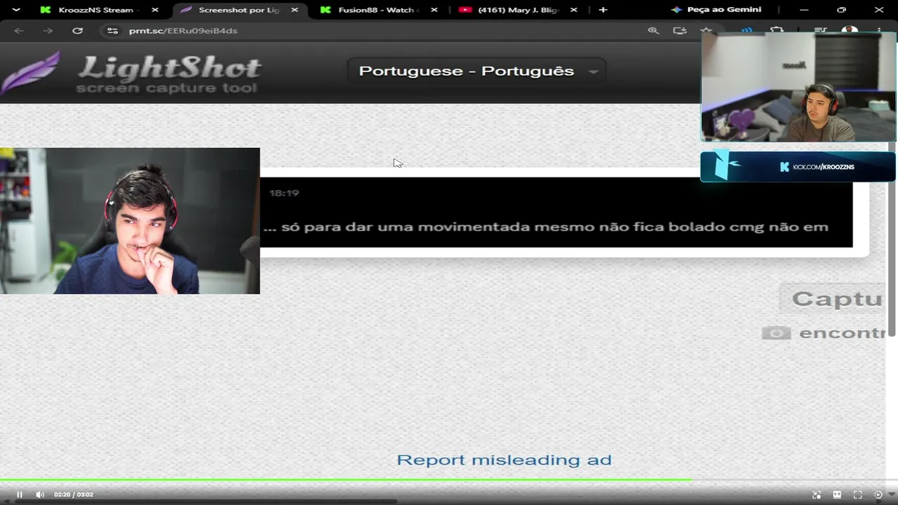Open a new browser tab
898x505 pixels.
[603, 10]
